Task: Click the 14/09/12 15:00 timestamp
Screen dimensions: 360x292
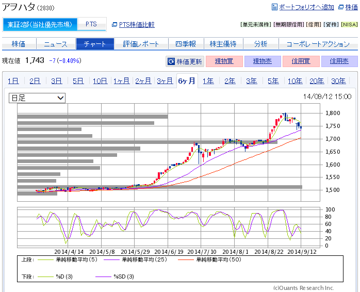Action: [327, 96]
